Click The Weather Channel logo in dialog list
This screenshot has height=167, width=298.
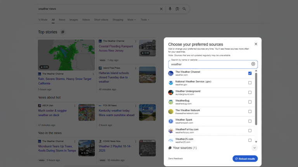tap(171, 73)
